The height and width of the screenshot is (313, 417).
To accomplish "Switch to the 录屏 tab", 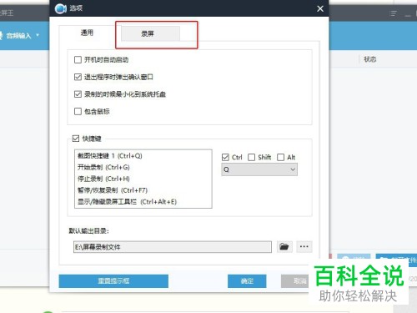I will tap(151, 33).
